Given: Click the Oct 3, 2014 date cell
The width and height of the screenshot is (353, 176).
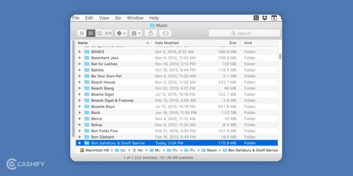Looking at the screenshot, I should pos(174,52).
